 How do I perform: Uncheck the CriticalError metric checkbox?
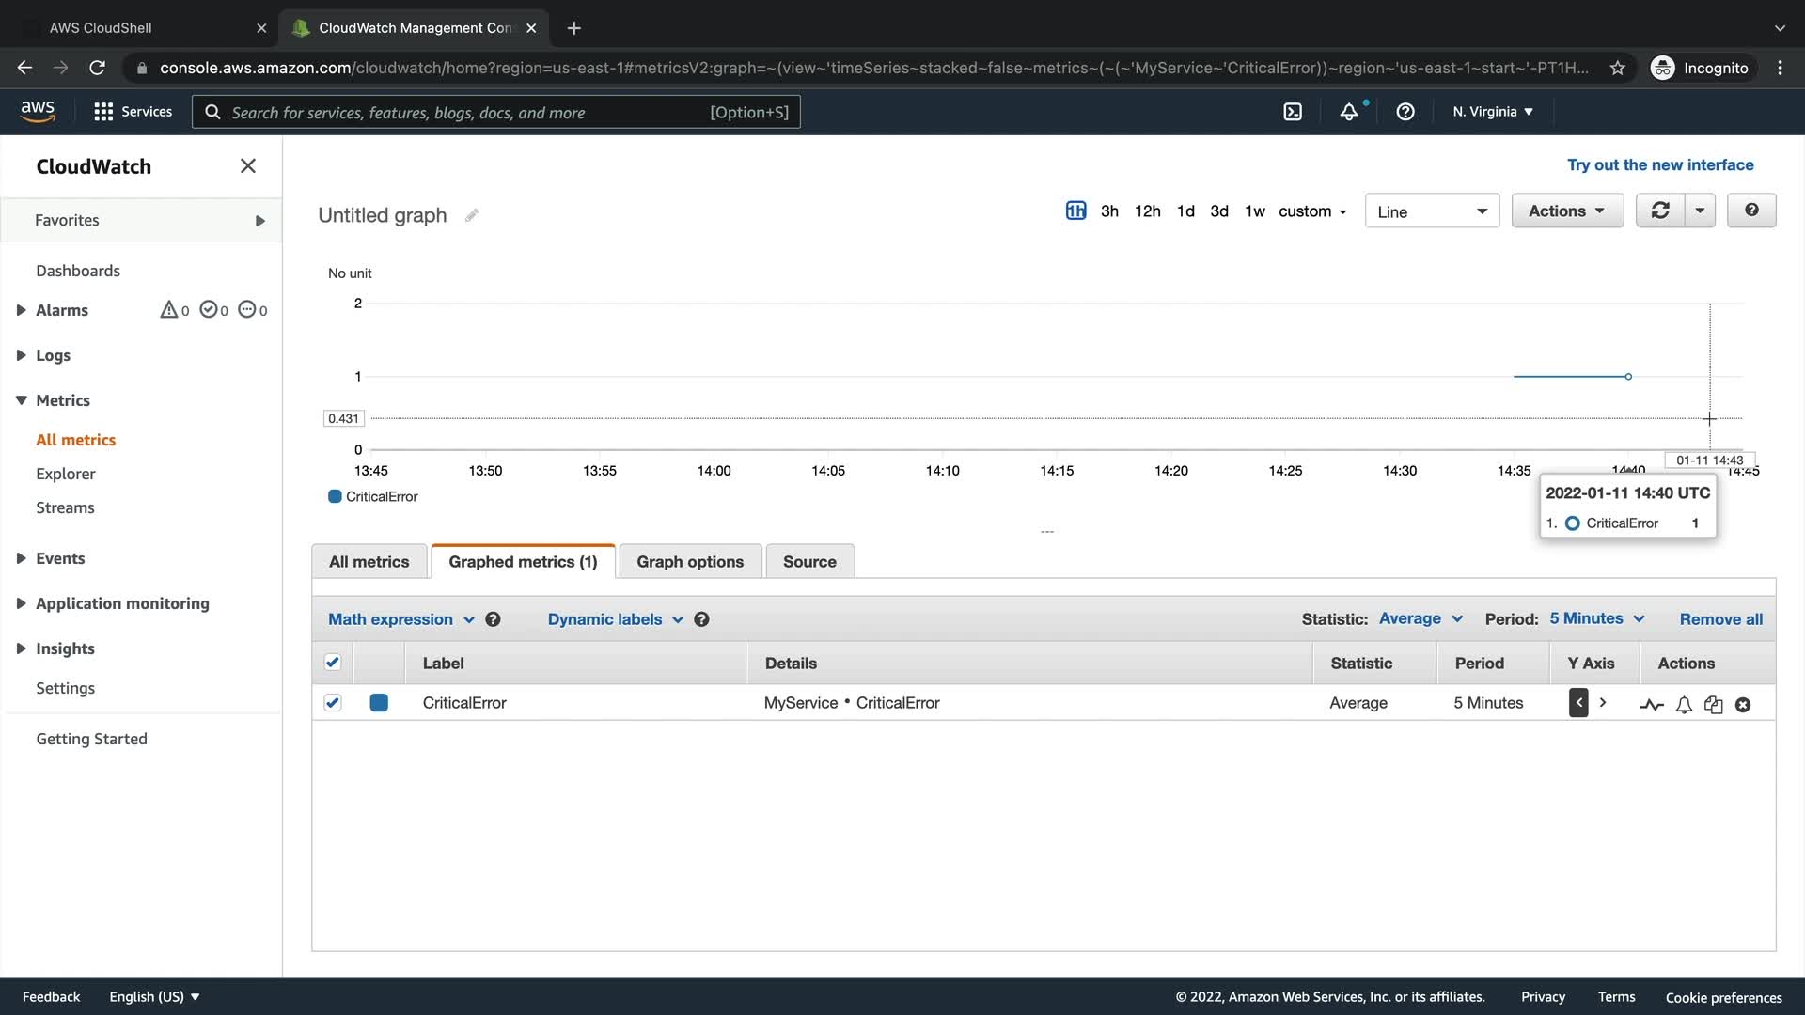pyautogui.click(x=332, y=703)
